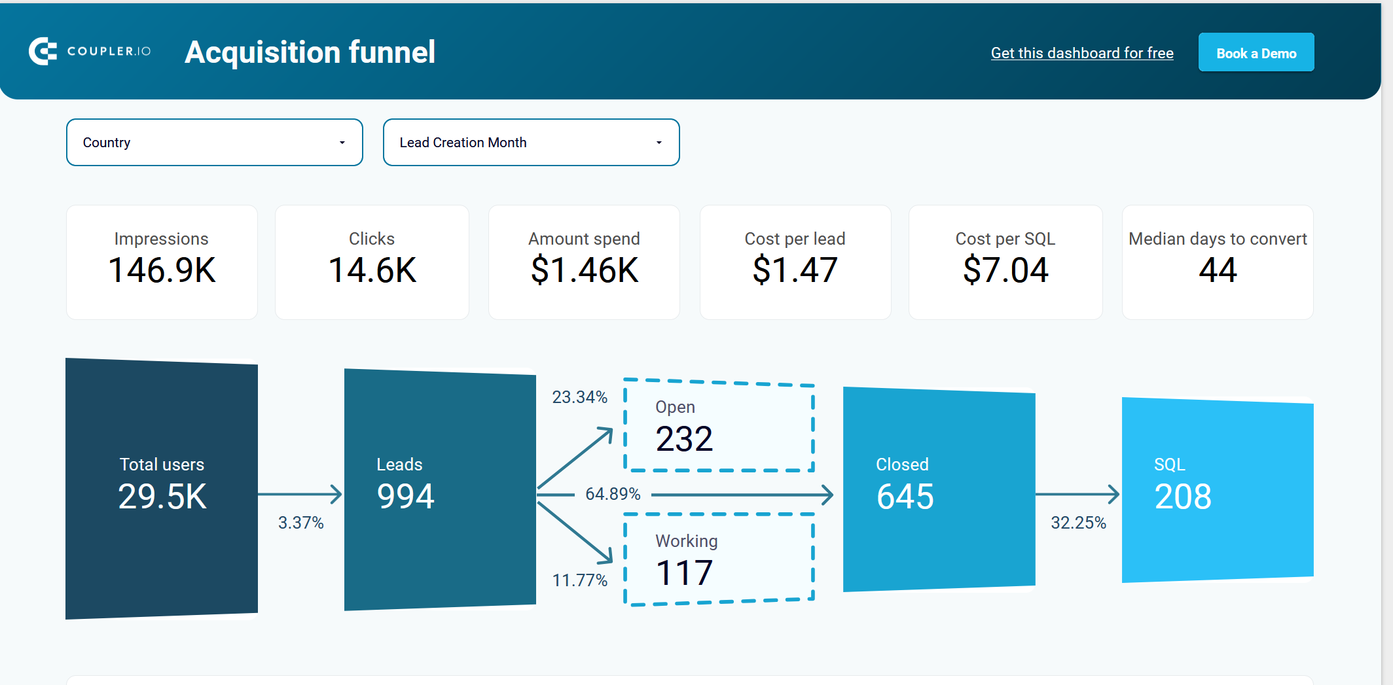Click the Acquisition funnel title
1393x685 pixels.
click(310, 52)
